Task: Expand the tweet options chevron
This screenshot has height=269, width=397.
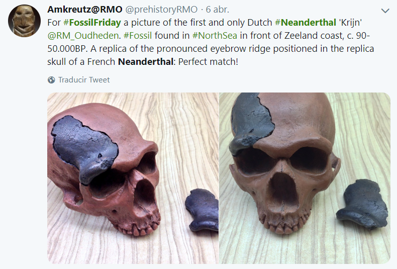Action: coord(385,10)
